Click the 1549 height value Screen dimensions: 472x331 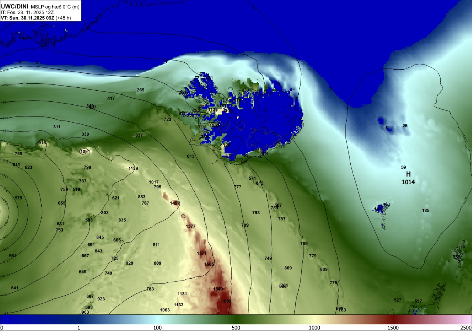point(218,289)
